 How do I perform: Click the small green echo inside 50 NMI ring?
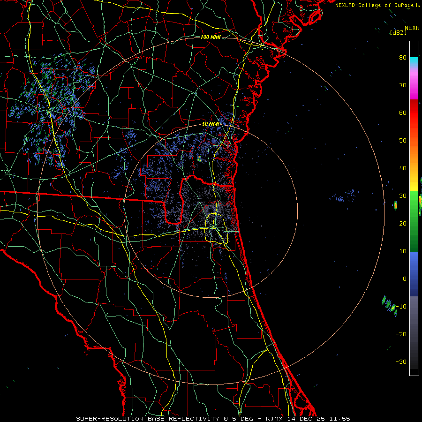tap(199, 159)
